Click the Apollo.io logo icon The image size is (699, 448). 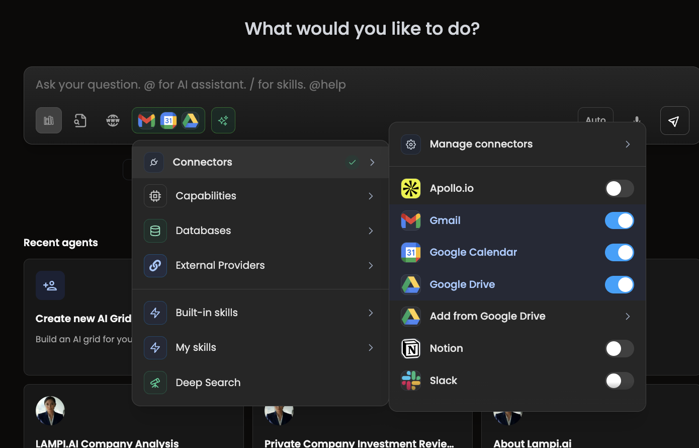point(411,189)
